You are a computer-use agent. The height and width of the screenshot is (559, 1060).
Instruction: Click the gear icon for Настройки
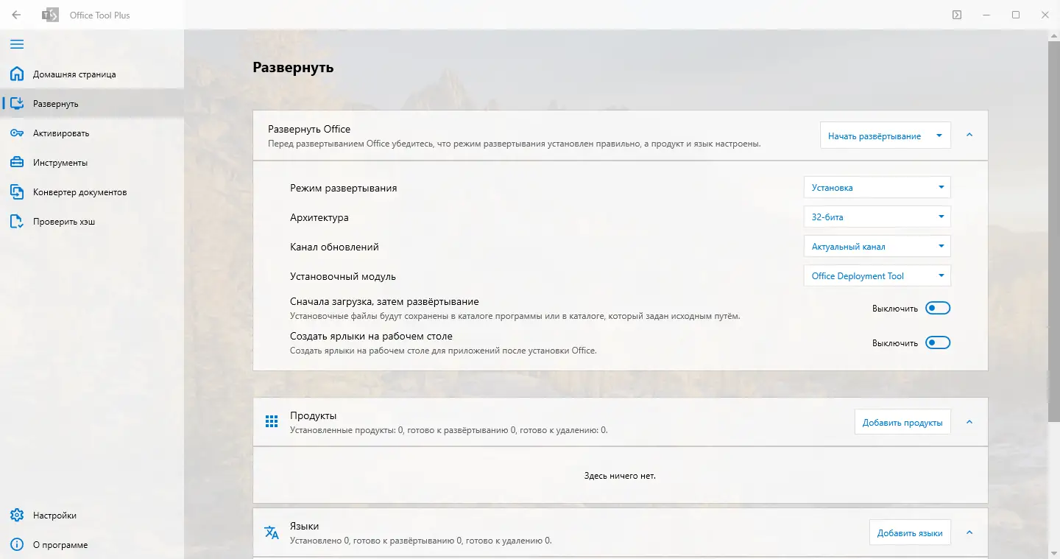(17, 516)
